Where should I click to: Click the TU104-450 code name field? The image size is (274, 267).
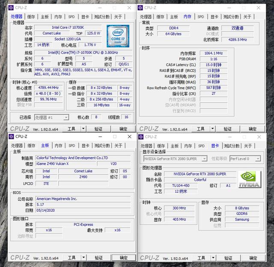click(x=181, y=185)
